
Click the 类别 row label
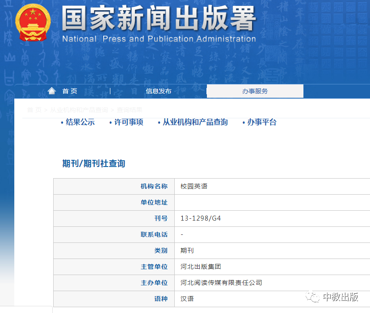point(161,250)
